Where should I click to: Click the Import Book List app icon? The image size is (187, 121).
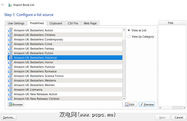coord(10,5)
